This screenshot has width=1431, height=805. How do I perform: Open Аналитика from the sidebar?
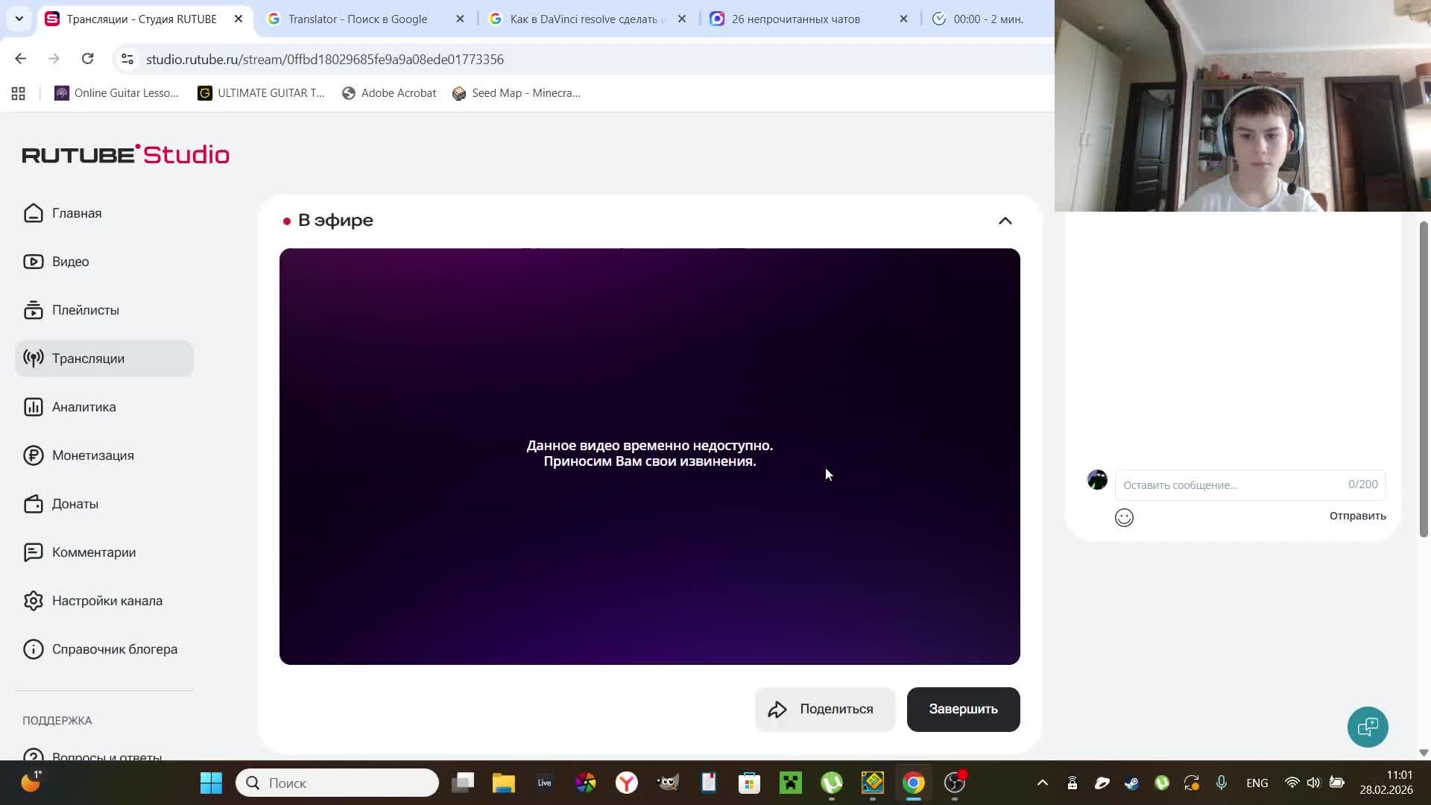point(83,407)
